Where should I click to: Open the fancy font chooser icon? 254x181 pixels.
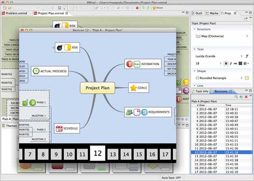point(247,56)
